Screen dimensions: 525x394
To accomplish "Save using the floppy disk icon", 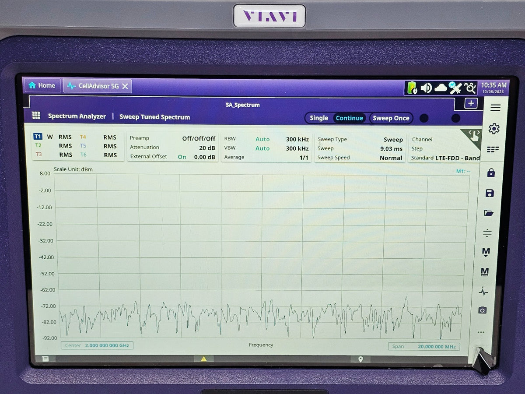I will (x=490, y=193).
